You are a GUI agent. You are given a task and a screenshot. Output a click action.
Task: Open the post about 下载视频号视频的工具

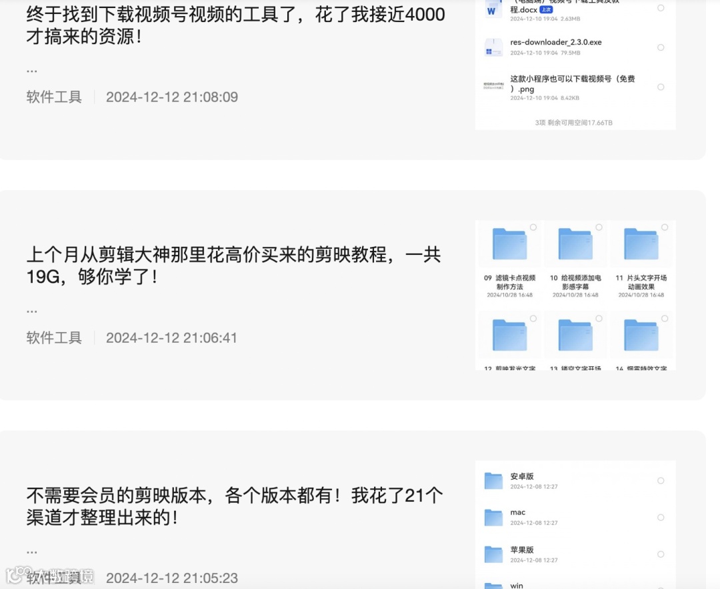235,25
